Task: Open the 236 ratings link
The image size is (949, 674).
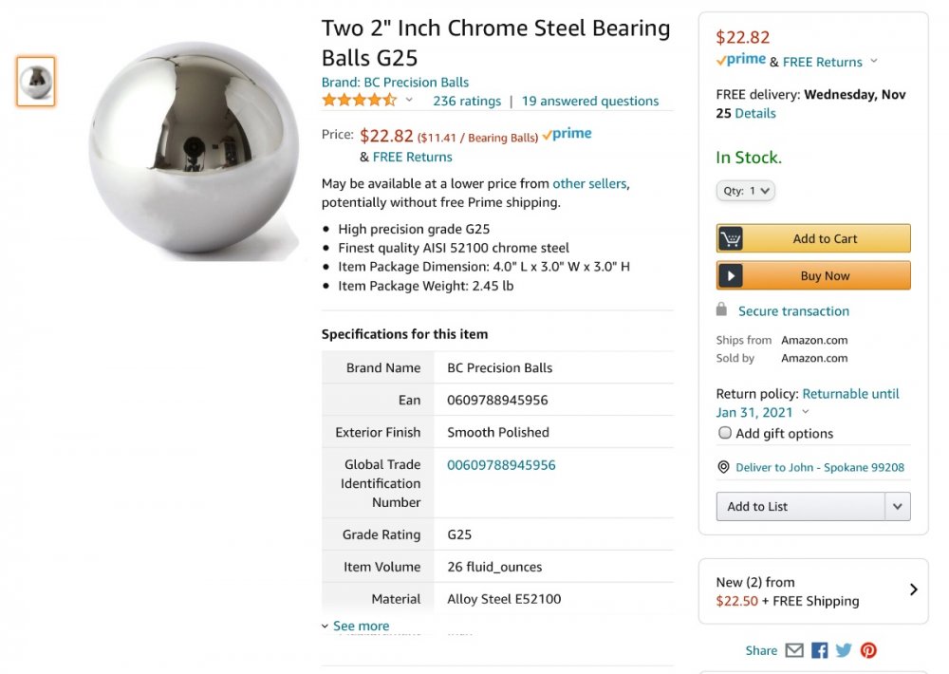Action: coord(466,101)
